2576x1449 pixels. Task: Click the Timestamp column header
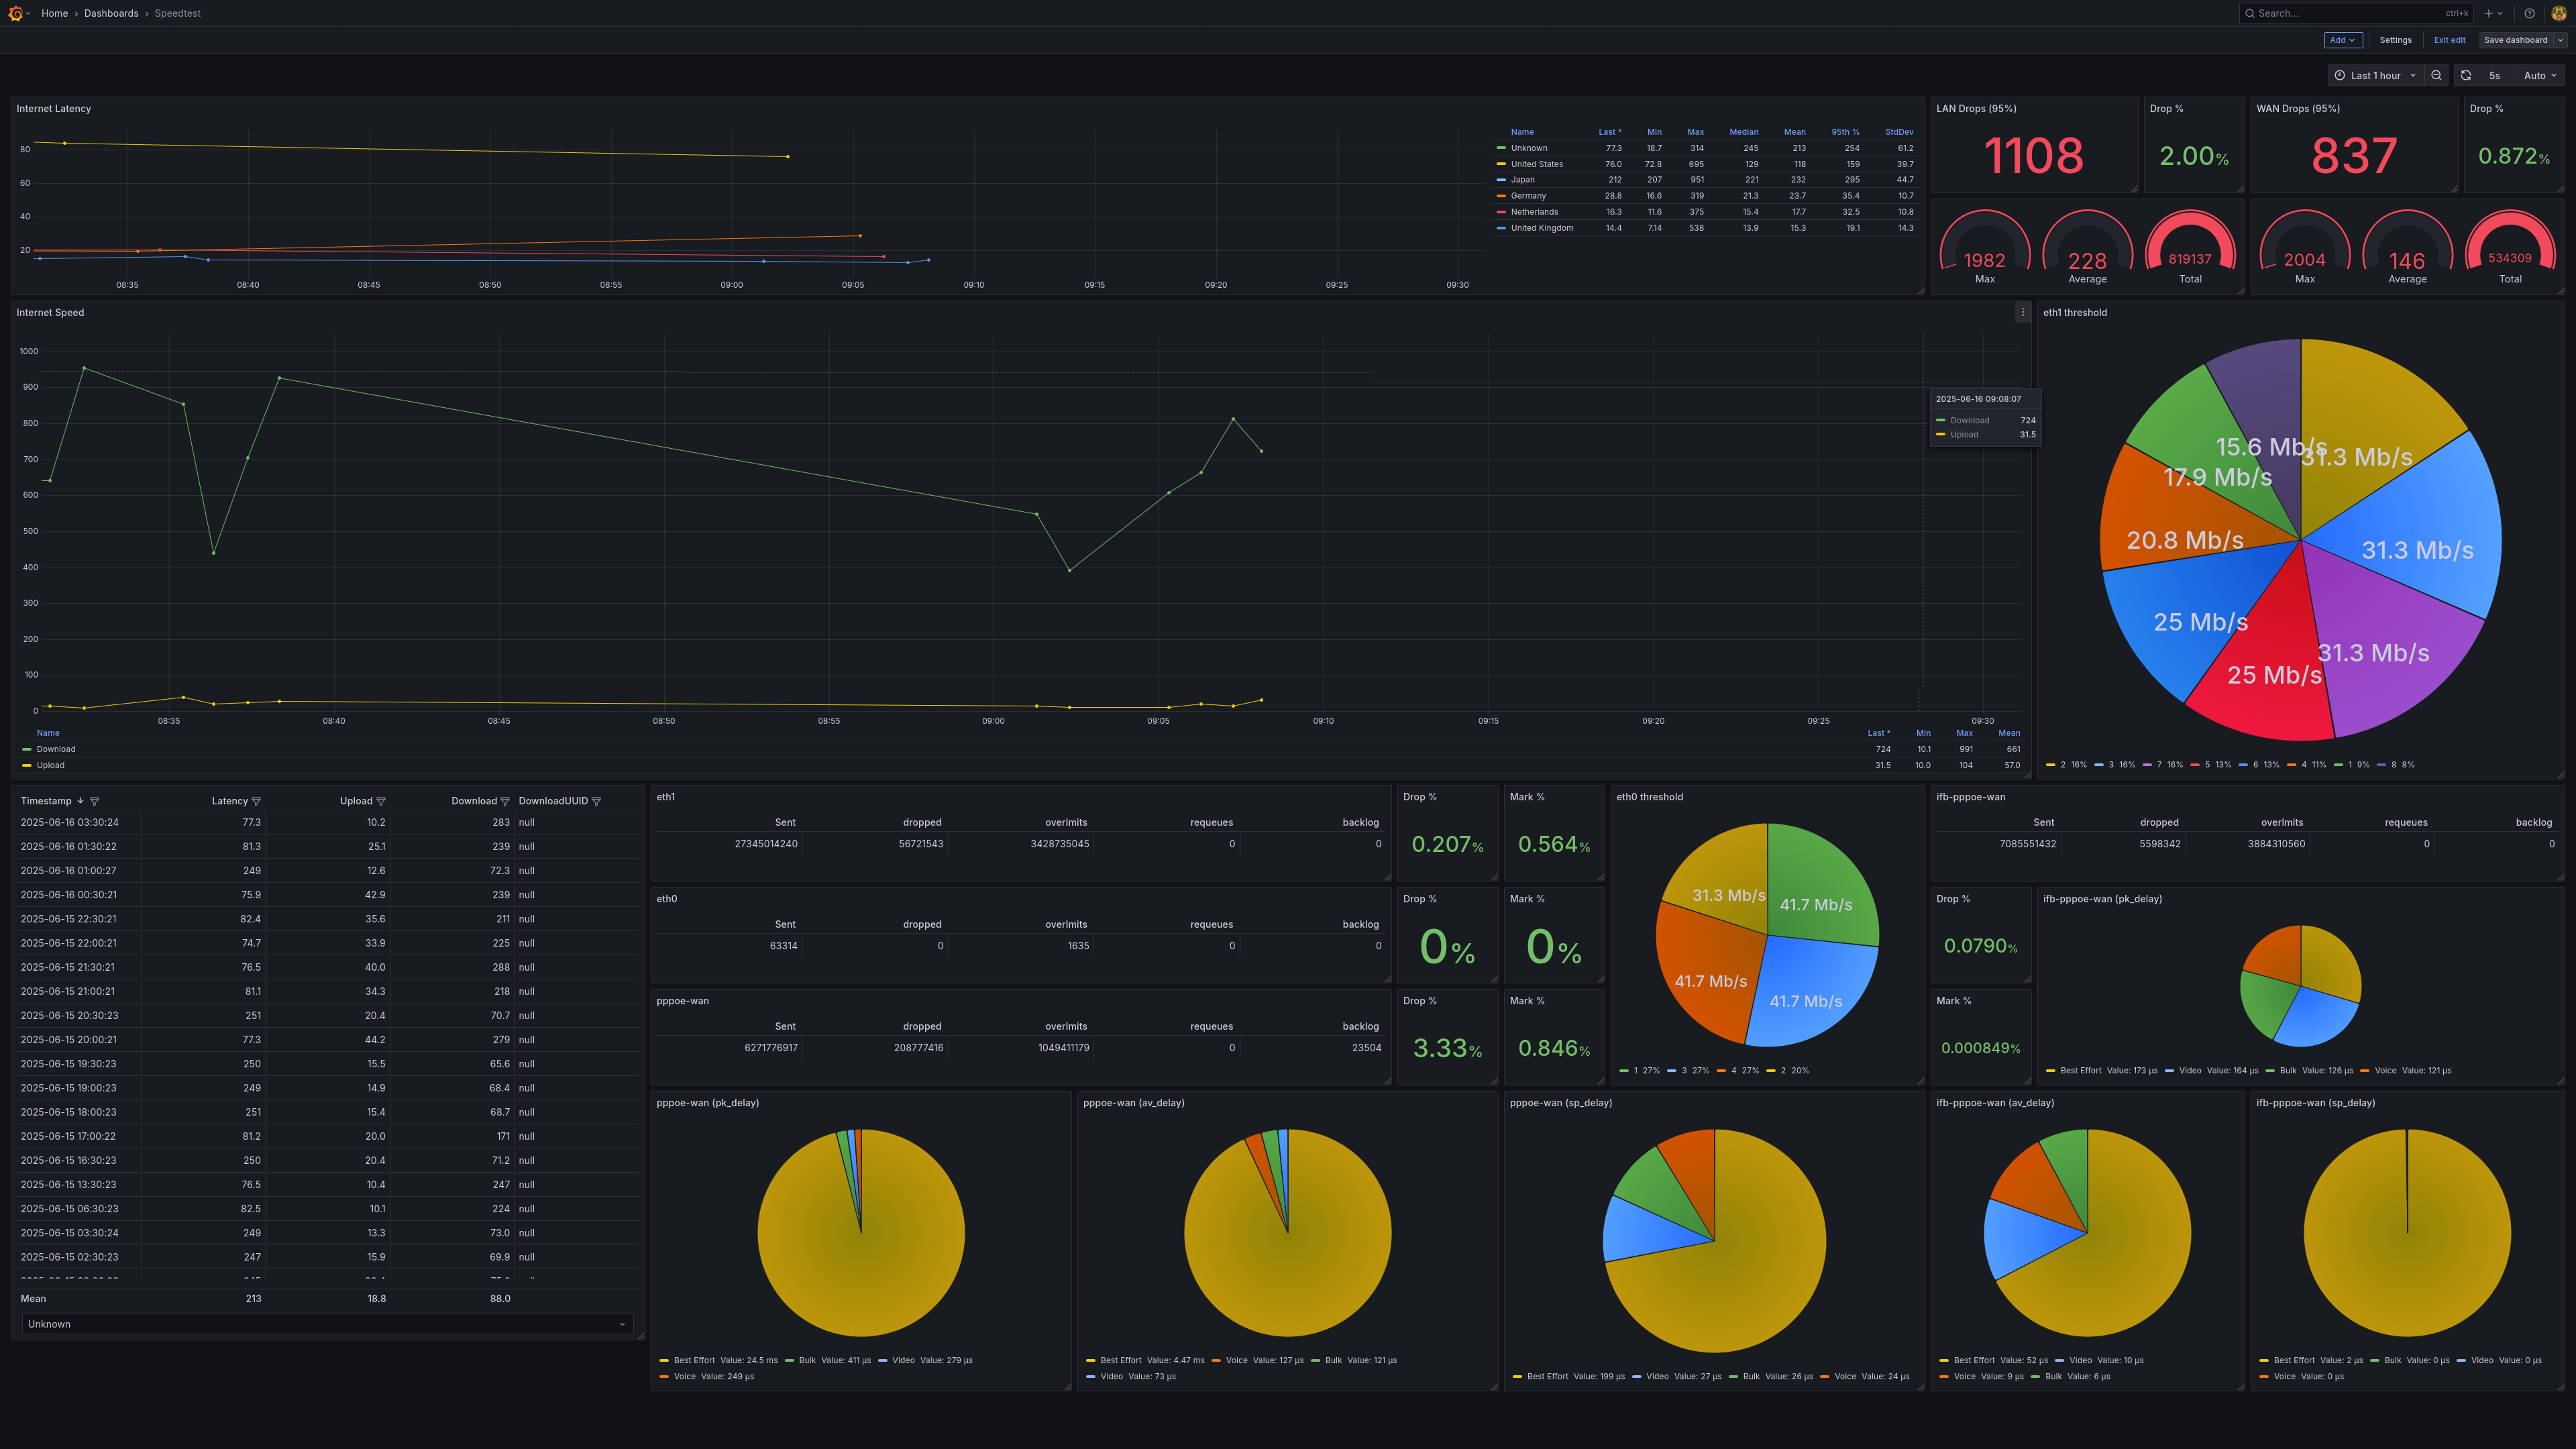(46, 801)
